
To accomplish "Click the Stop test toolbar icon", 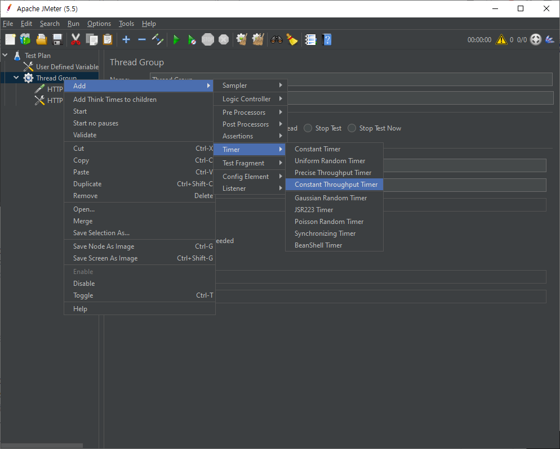I will point(208,39).
